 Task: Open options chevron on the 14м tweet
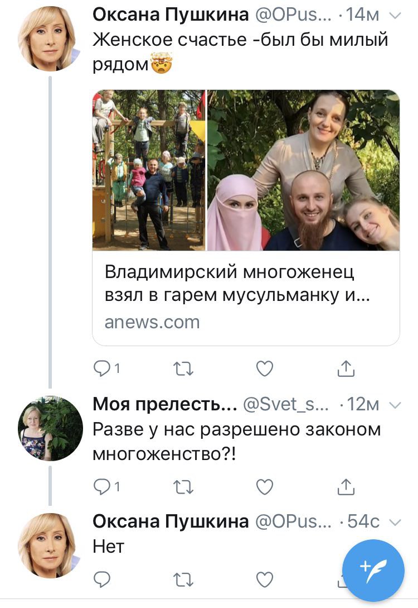[x=395, y=16]
